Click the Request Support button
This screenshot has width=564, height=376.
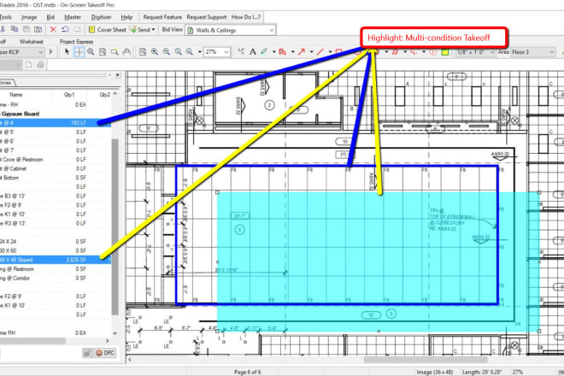[x=207, y=17]
